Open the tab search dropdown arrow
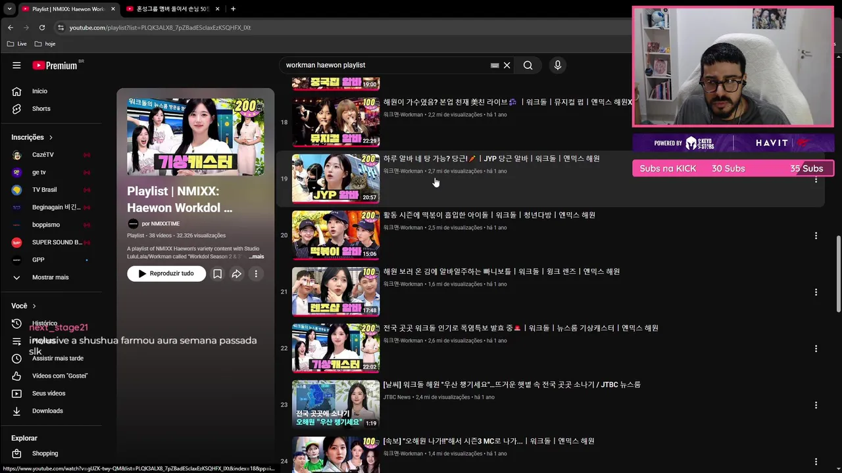Viewport: 842px width, 473px height. [9, 9]
